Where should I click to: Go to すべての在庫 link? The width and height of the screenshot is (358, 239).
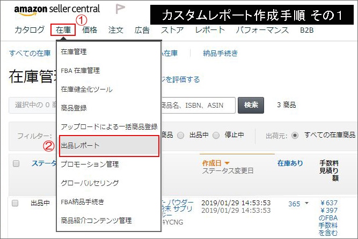[30, 53]
